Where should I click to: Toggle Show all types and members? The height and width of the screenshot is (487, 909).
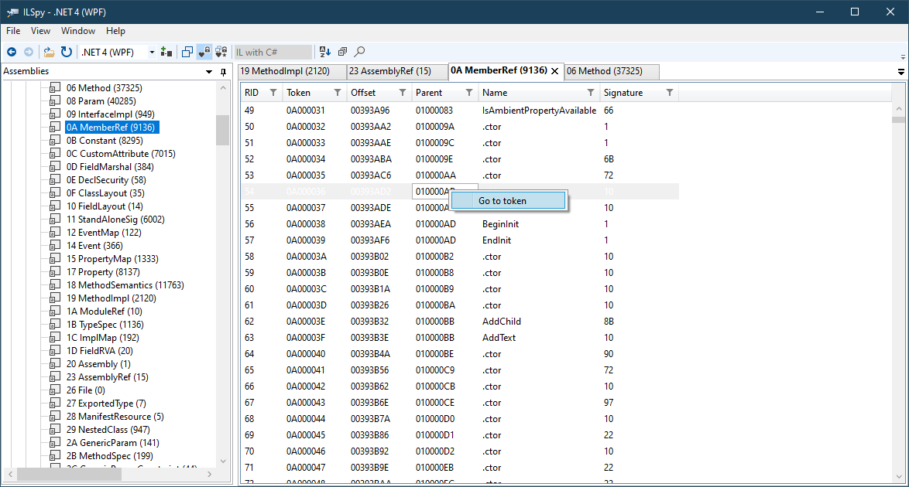(x=221, y=52)
